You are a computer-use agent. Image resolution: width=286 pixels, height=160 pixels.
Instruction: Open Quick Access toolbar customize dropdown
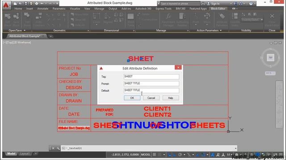(57, 4)
